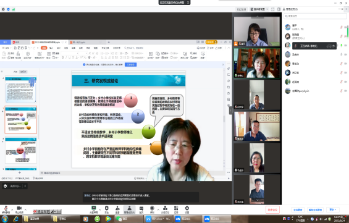
Task: Expand the microphone options arrow
Action: pyautogui.click(x=12, y=209)
